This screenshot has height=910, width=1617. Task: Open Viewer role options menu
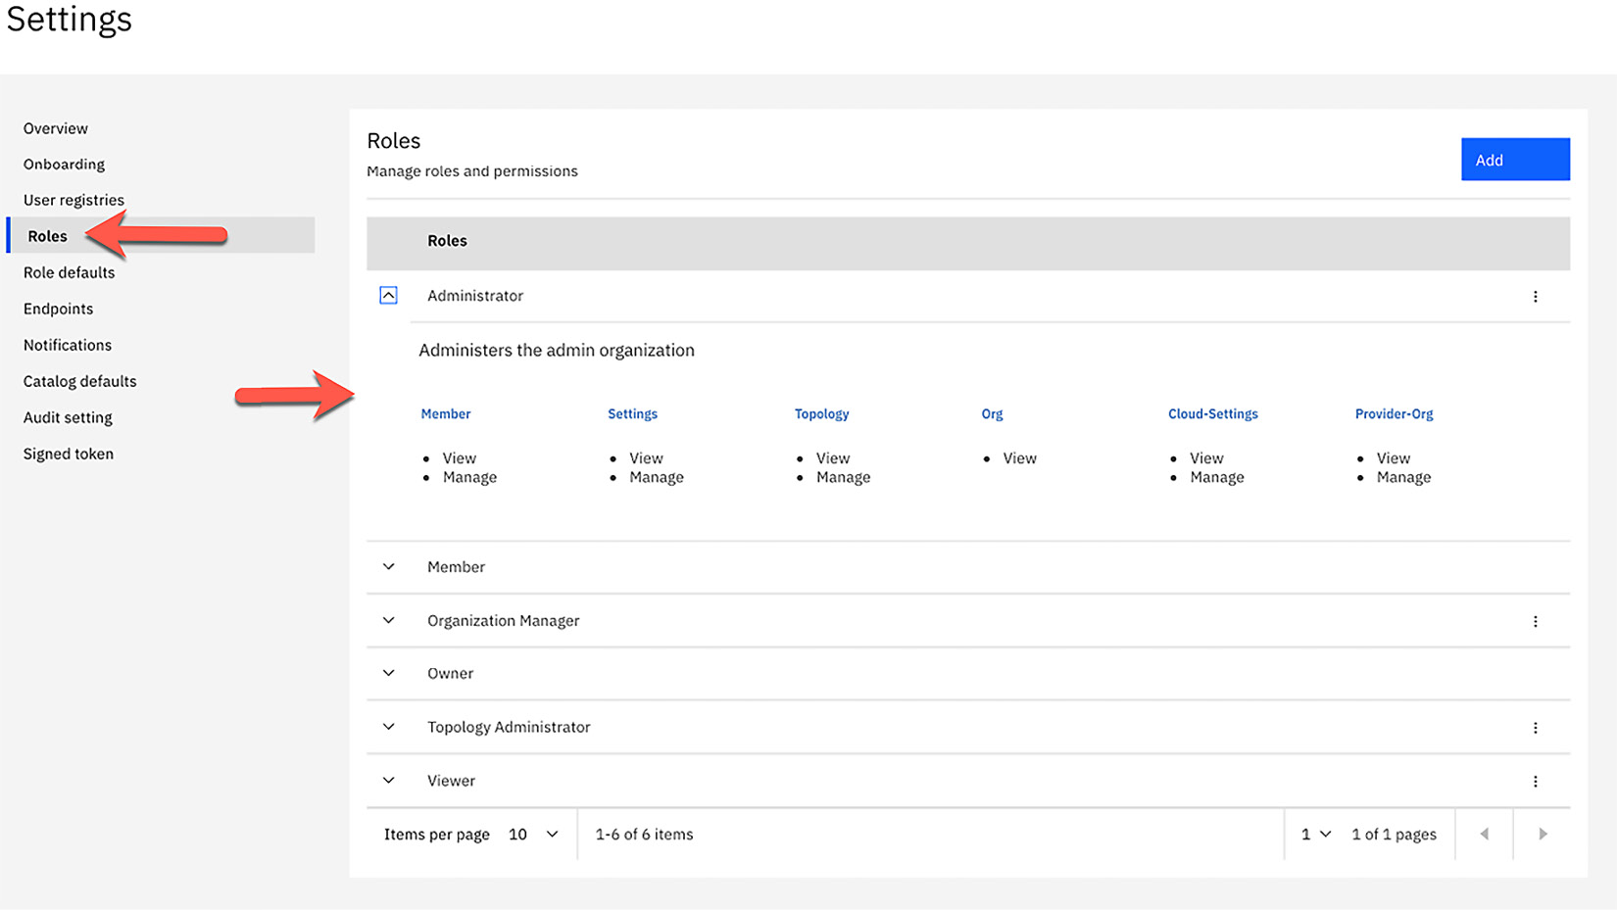(x=1535, y=781)
